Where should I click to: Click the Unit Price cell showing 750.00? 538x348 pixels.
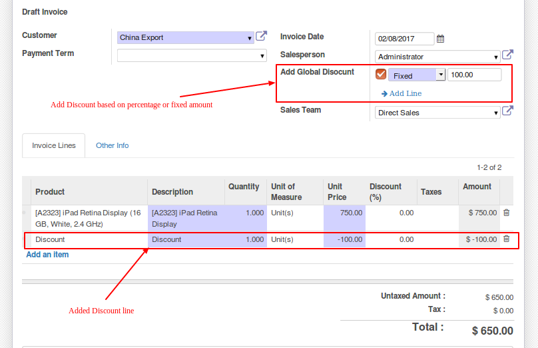[344, 213]
